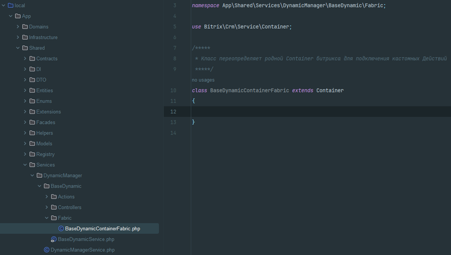The height and width of the screenshot is (255, 451).
Task: Click the Shared folder icon
Action: click(x=25, y=48)
